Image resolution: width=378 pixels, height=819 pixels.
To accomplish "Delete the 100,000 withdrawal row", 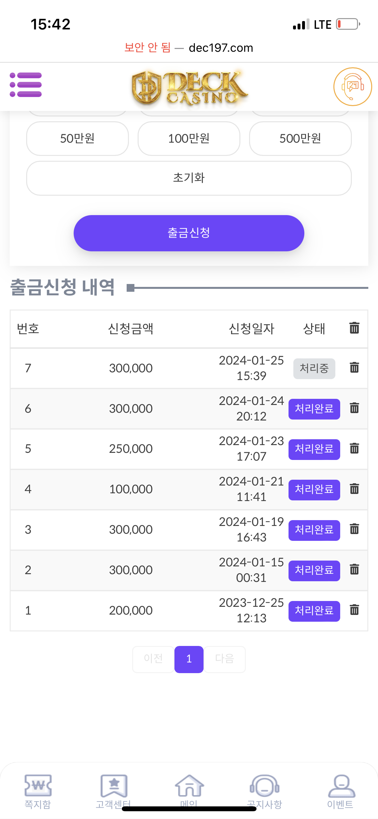I will tap(354, 489).
